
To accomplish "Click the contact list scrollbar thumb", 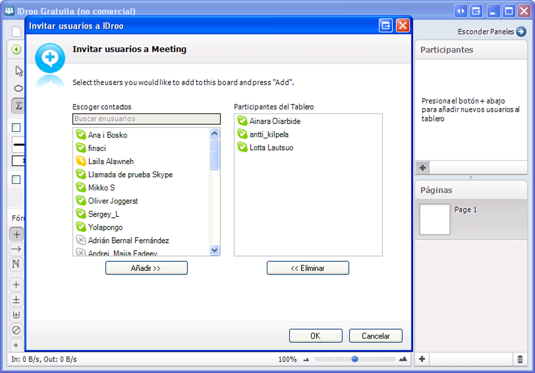I will 215,154.
